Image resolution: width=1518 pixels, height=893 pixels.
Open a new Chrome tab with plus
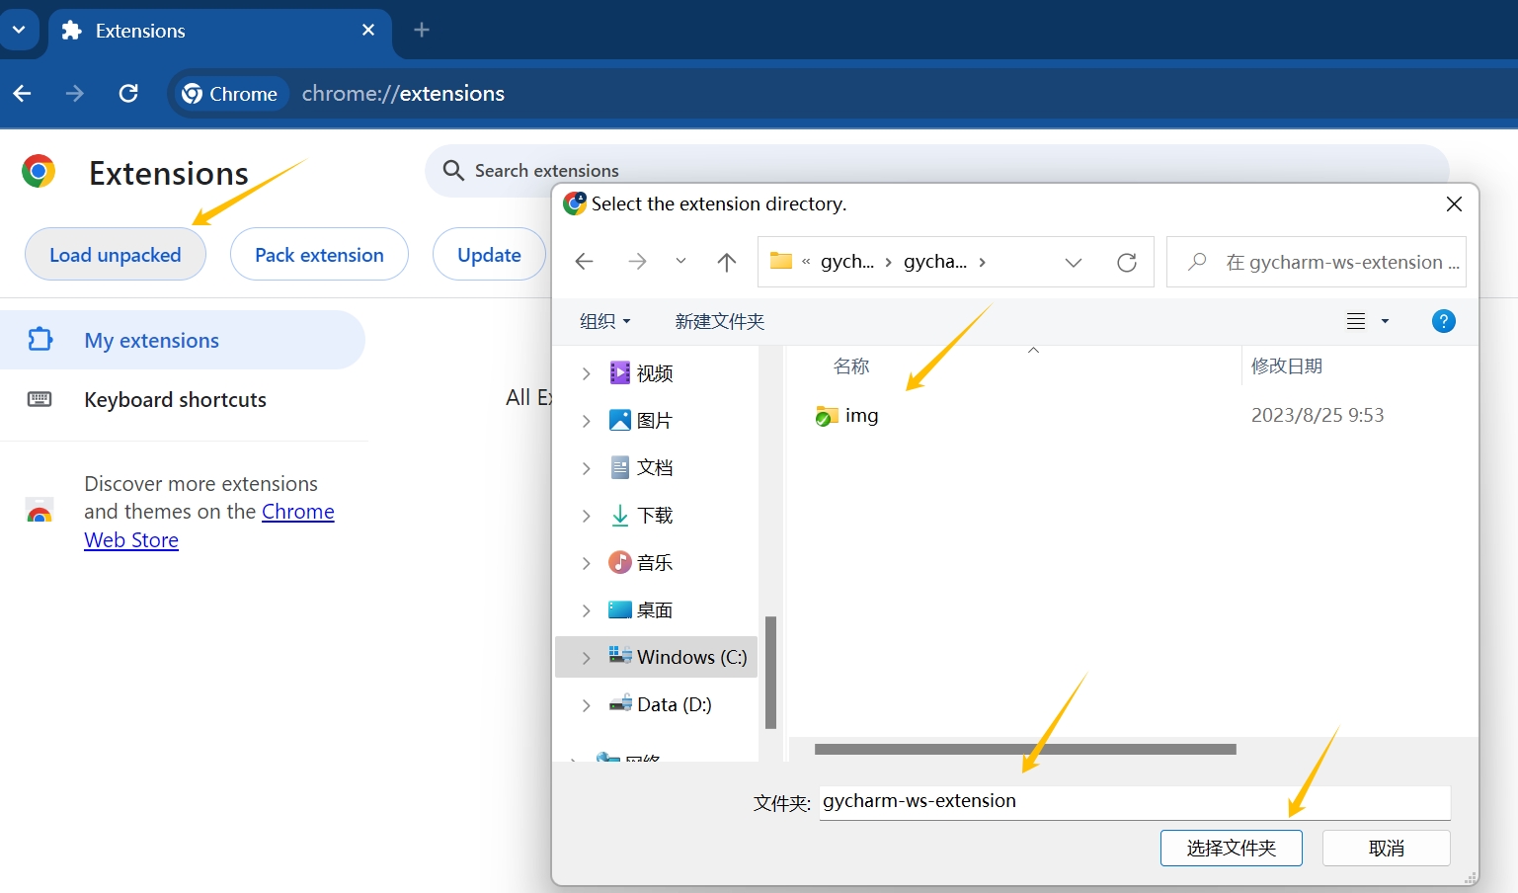tap(422, 30)
